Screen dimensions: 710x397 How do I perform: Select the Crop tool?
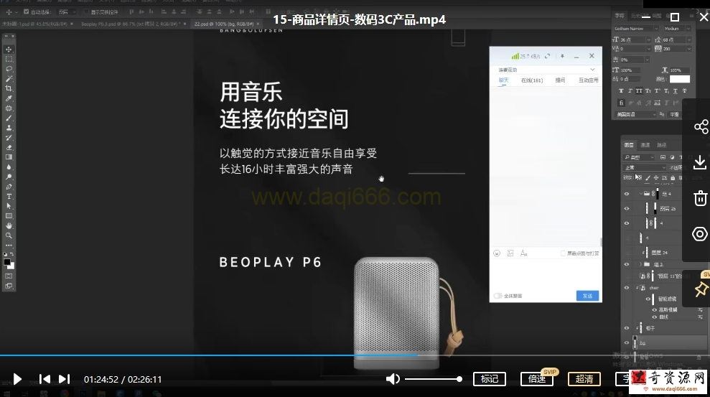point(9,88)
